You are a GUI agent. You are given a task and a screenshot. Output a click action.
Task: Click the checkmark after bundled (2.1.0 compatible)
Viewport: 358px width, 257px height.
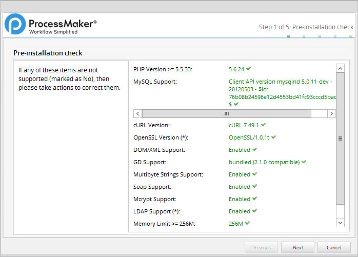[304, 162]
